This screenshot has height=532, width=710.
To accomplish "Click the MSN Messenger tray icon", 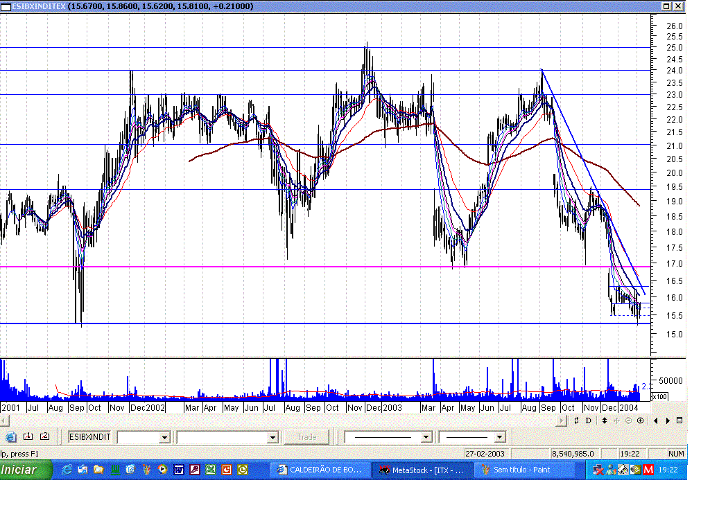I will click(x=612, y=470).
